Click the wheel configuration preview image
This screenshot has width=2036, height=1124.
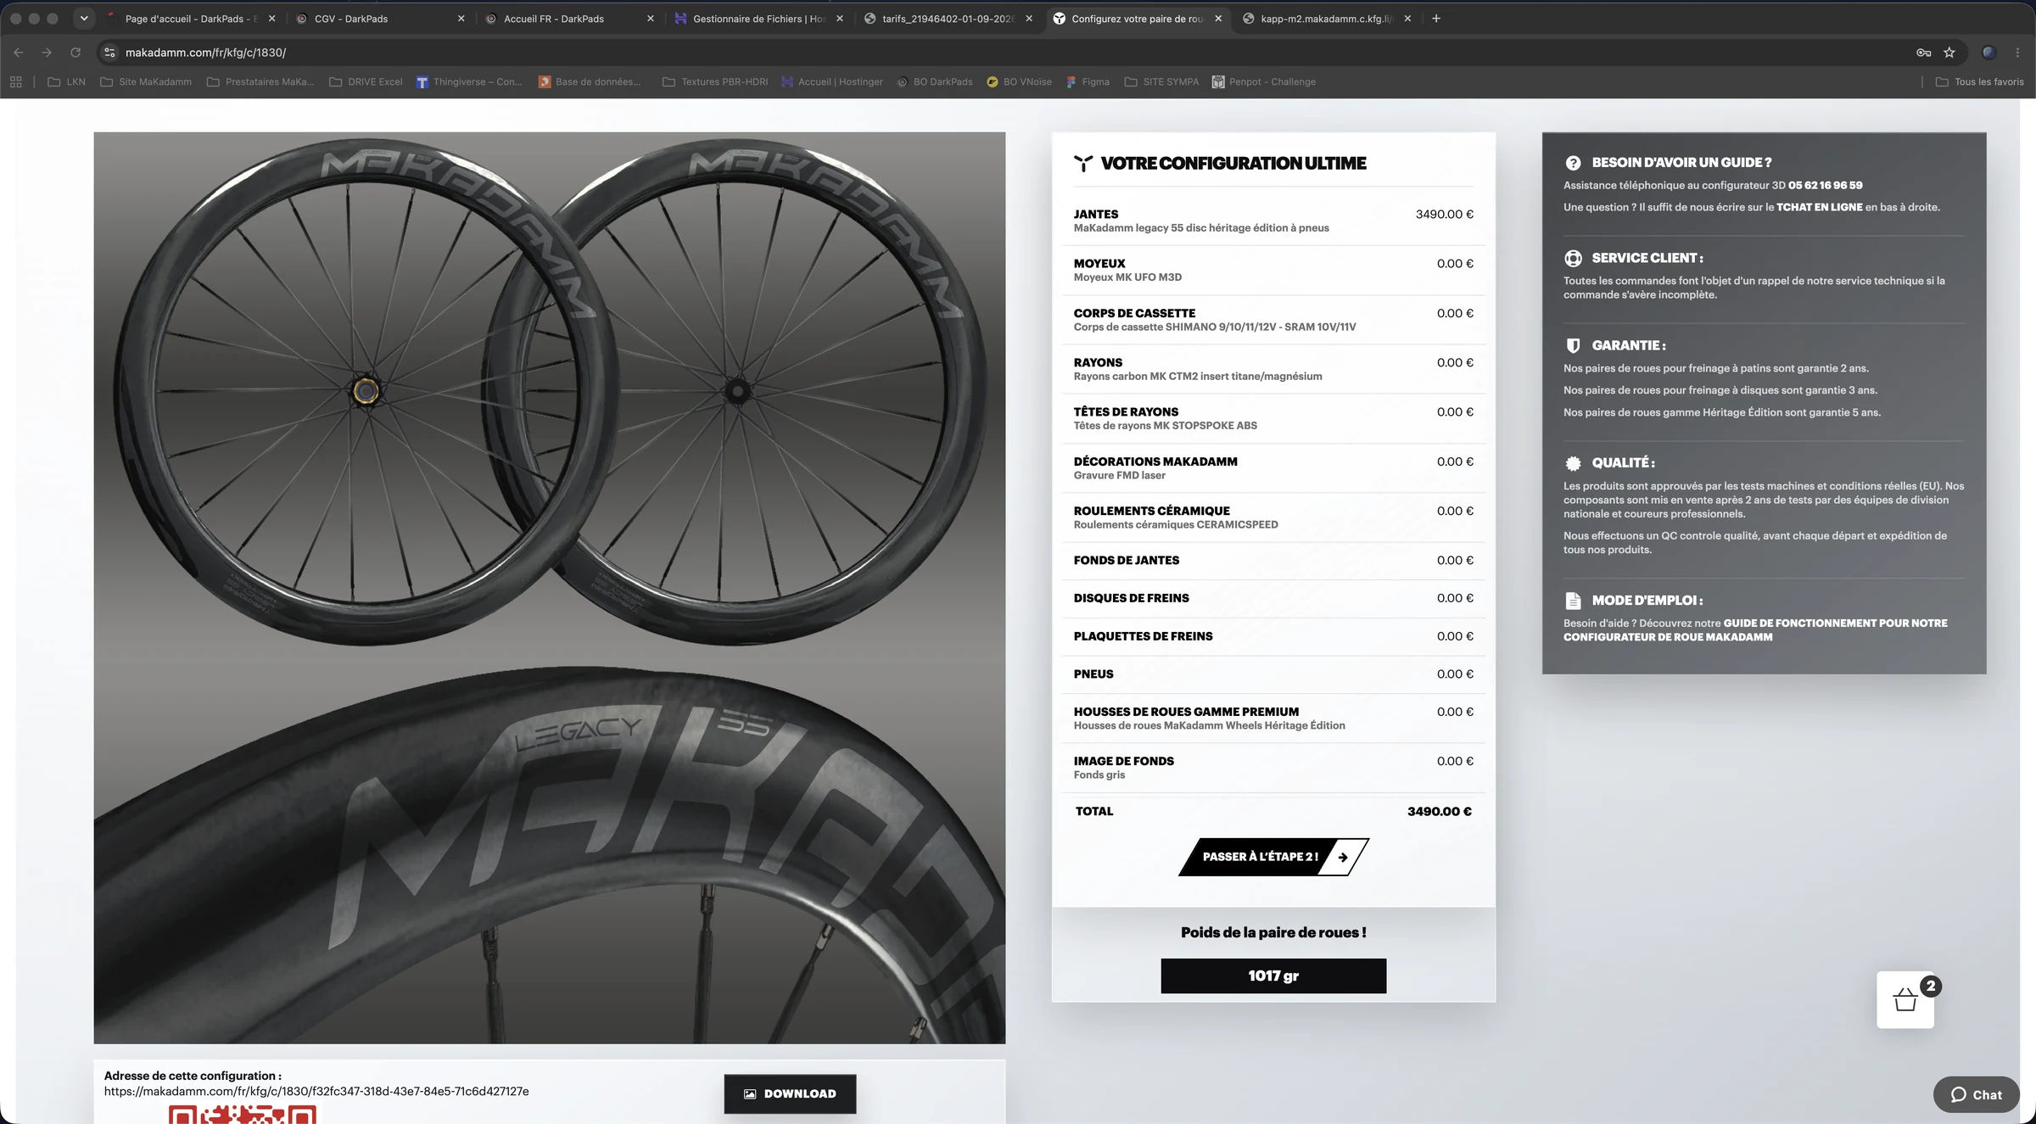click(x=549, y=587)
